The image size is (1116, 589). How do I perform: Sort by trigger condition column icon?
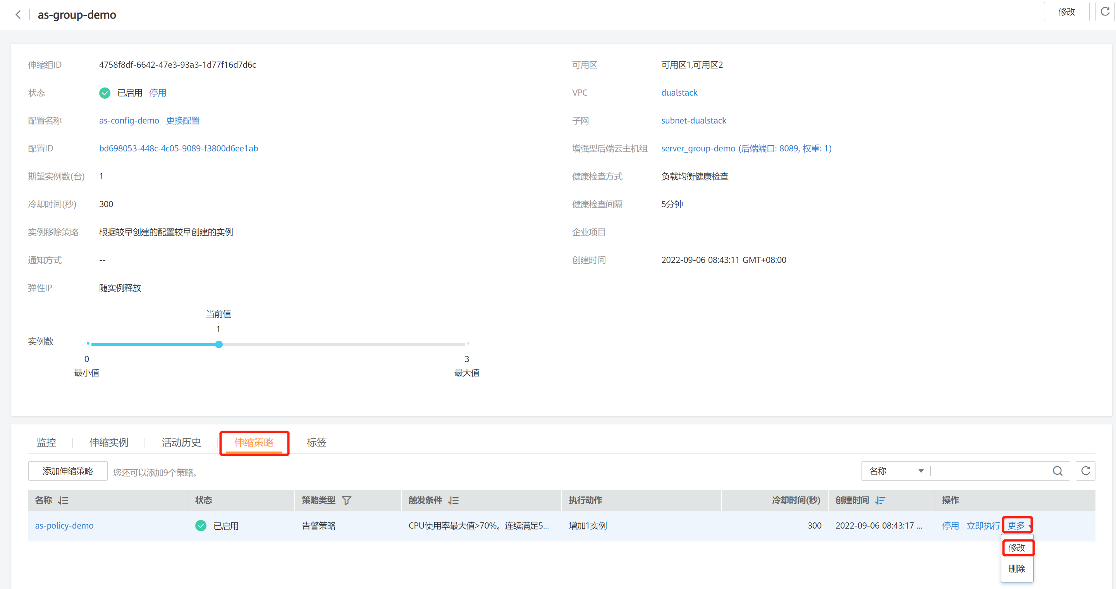(453, 501)
